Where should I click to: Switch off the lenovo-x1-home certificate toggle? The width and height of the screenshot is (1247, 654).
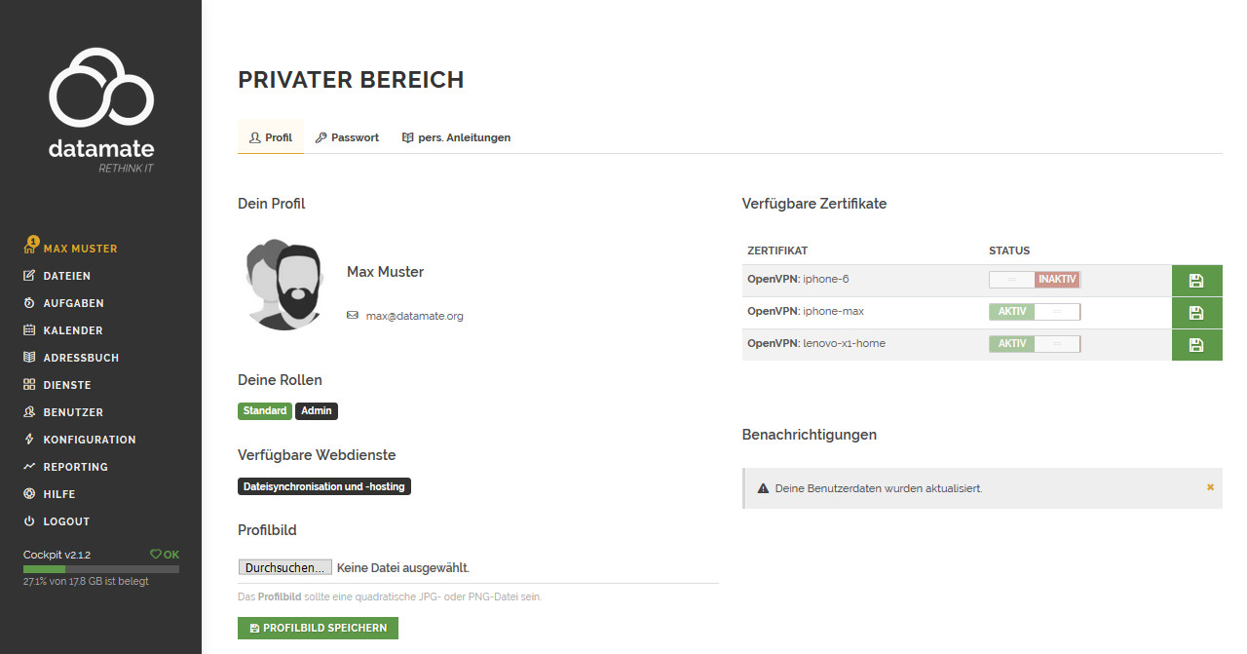point(1035,344)
